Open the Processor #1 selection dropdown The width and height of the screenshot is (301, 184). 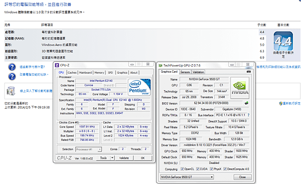(88, 149)
